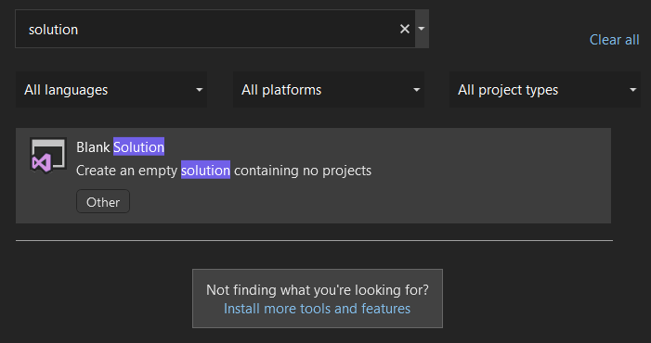Click the arrow on the All project types combo box
The image size is (651, 343).
click(x=632, y=90)
